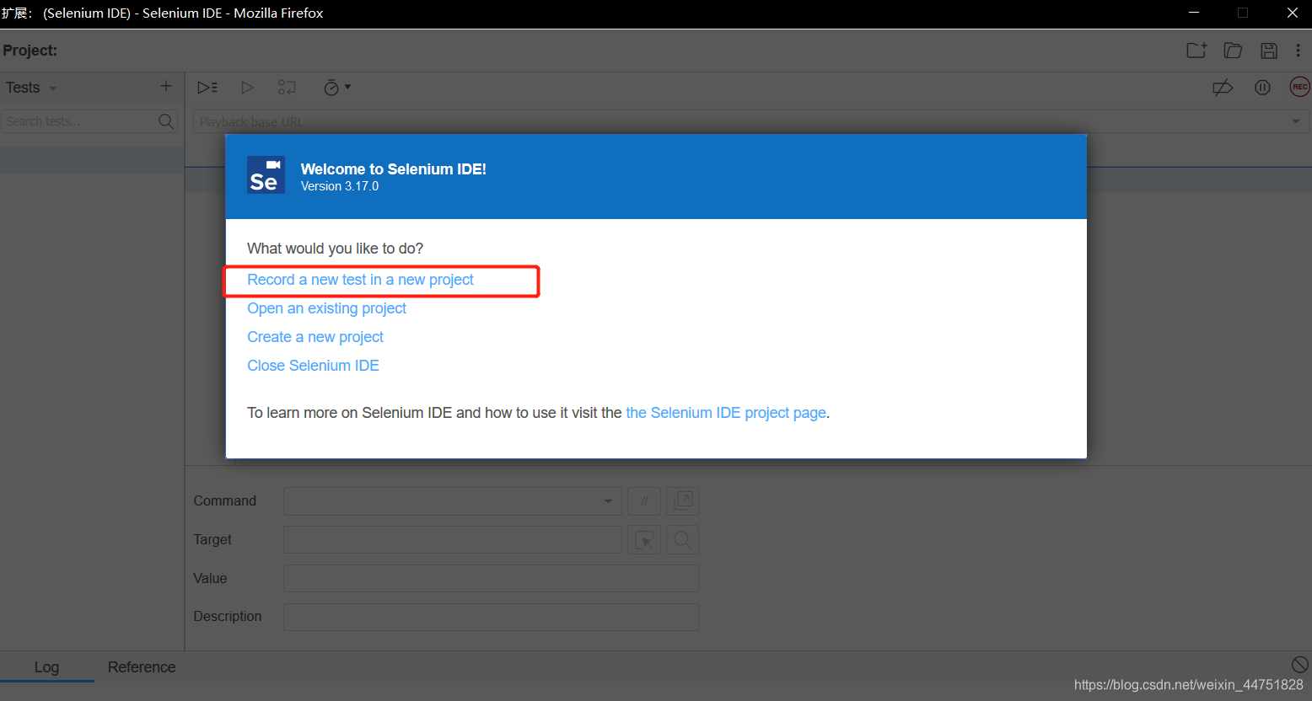Click the clear log icon
This screenshot has height=701, width=1312.
click(x=1300, y=665)
